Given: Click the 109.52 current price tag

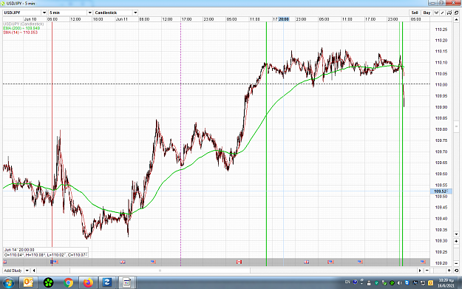Looking at the screenshot, I should pyautogui.click(x=441, y=191).
